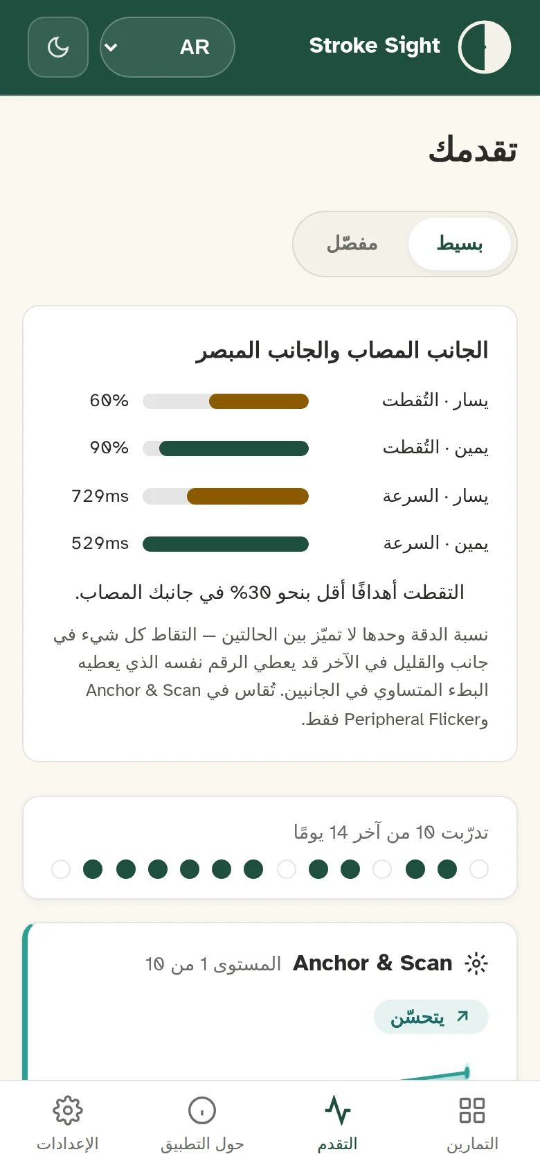Click the 60% left catch progress bar
The height and width of the screenshot is (1170, 540).
pos(226,401)
